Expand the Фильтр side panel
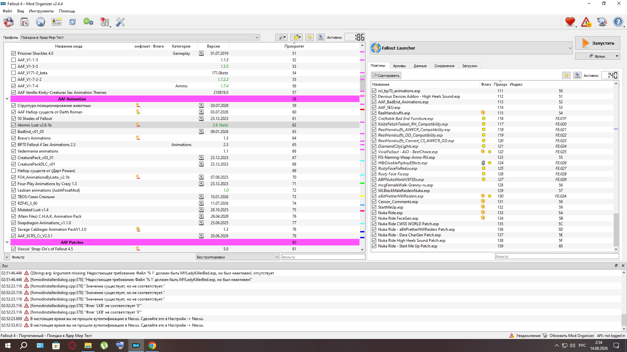 [x=7, y=257]
